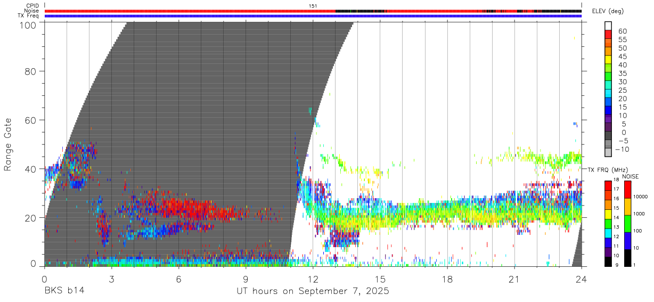Click red top swatch of TX FRQ colorbar
Viewport: 654px width, 302px height.
pyautogui.click(x=608, y=185)
